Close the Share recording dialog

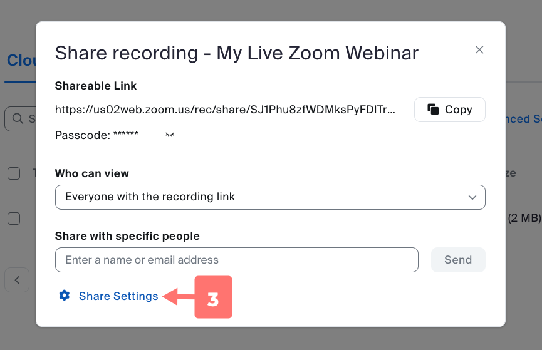pos(479,50)
